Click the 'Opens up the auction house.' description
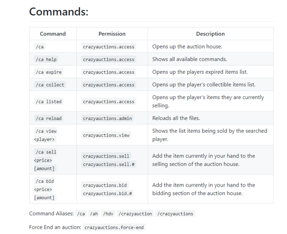Viewport: 287px width, 234px height. coord(187,46)
